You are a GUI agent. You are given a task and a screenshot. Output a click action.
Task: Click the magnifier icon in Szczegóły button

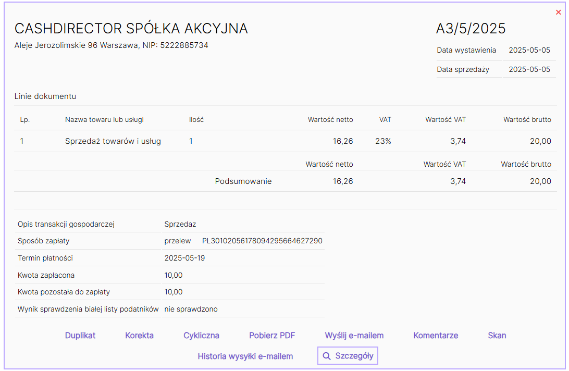327,356
